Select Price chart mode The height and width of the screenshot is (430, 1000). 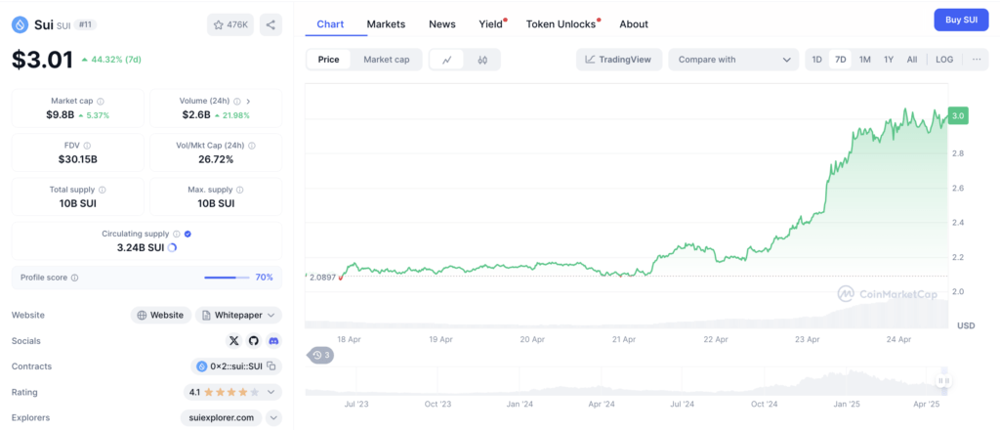(328, 60)
